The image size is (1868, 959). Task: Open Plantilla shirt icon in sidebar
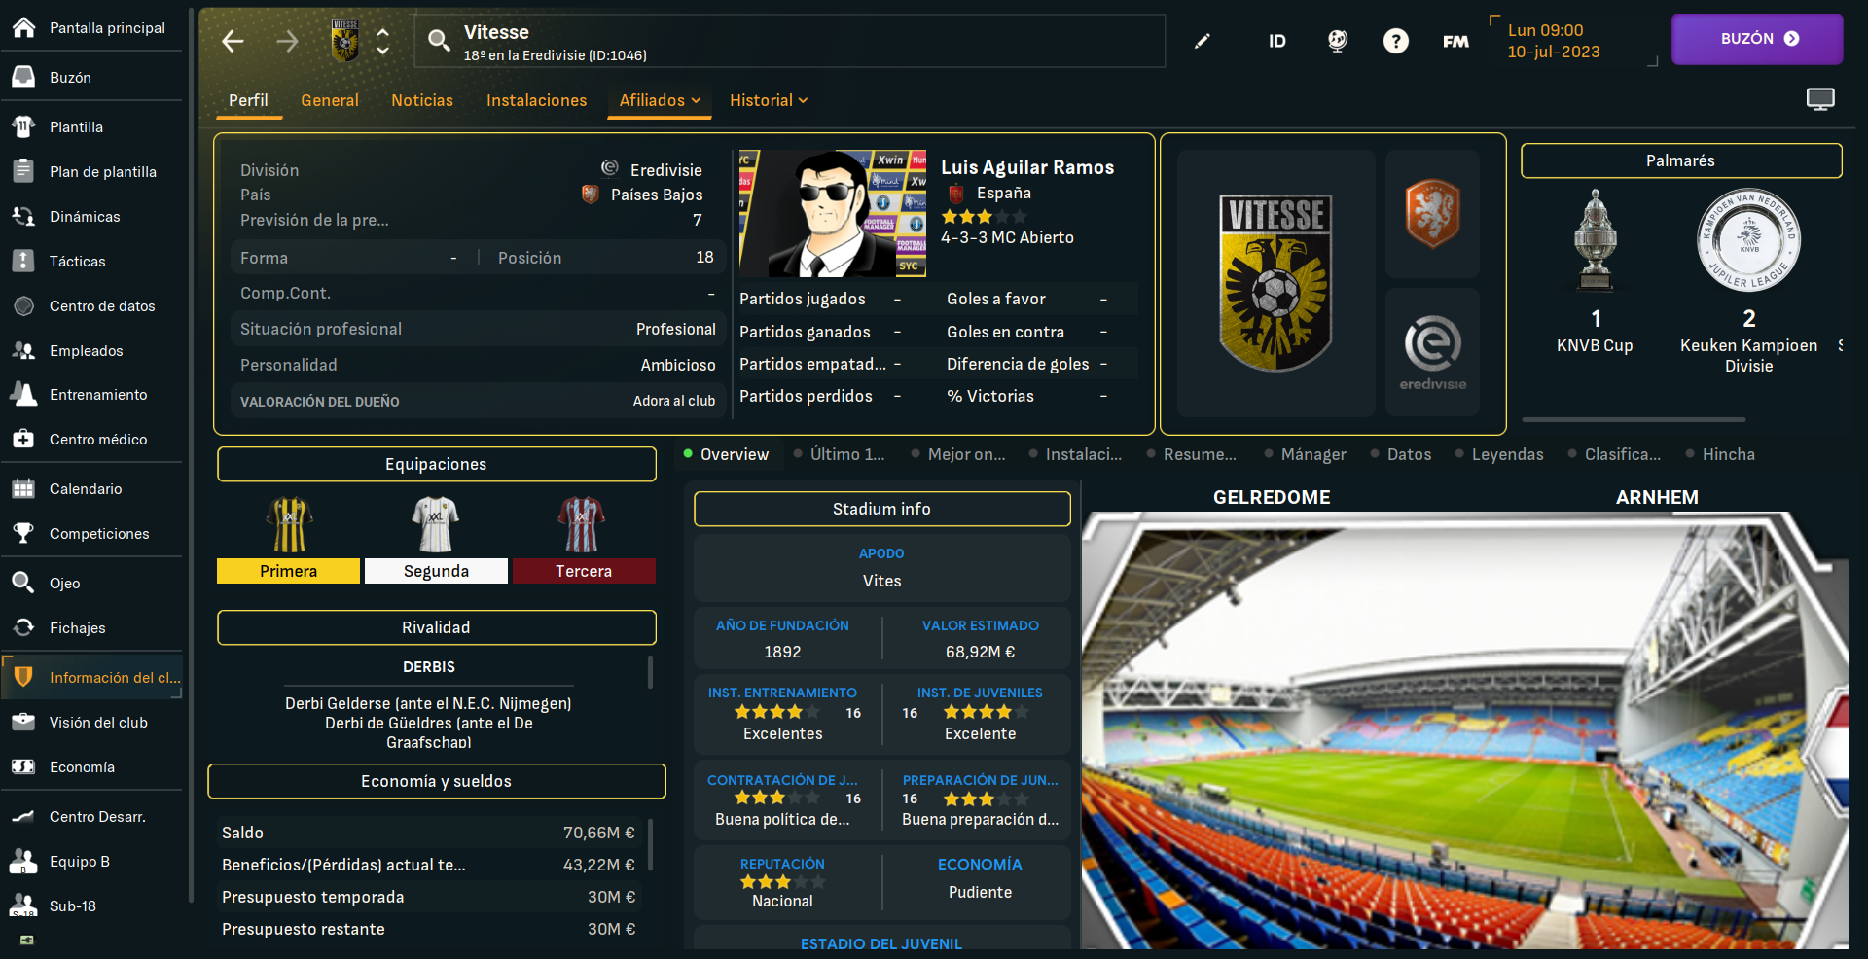[24, 126]
